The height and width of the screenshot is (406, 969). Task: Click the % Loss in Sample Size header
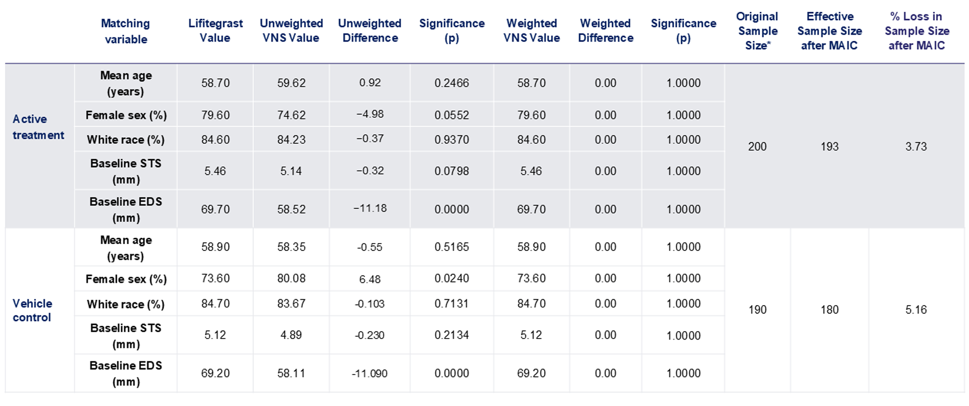point(916,31)
